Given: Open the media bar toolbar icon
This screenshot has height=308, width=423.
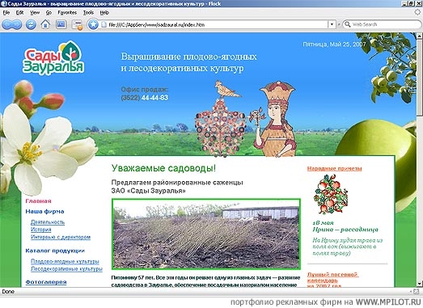Looking at the screenshot, I should [61, 24].
